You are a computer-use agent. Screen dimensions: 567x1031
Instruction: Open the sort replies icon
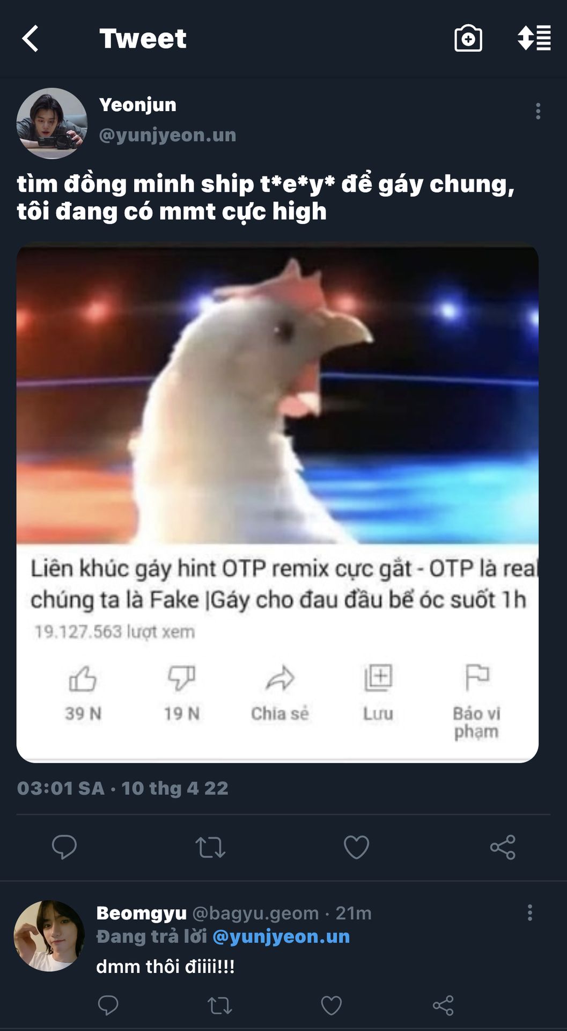pyautogui.click(x=534, y=38)
